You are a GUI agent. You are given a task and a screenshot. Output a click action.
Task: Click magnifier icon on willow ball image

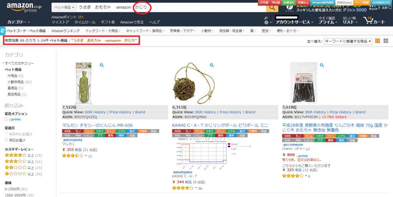tap(212, 65)
